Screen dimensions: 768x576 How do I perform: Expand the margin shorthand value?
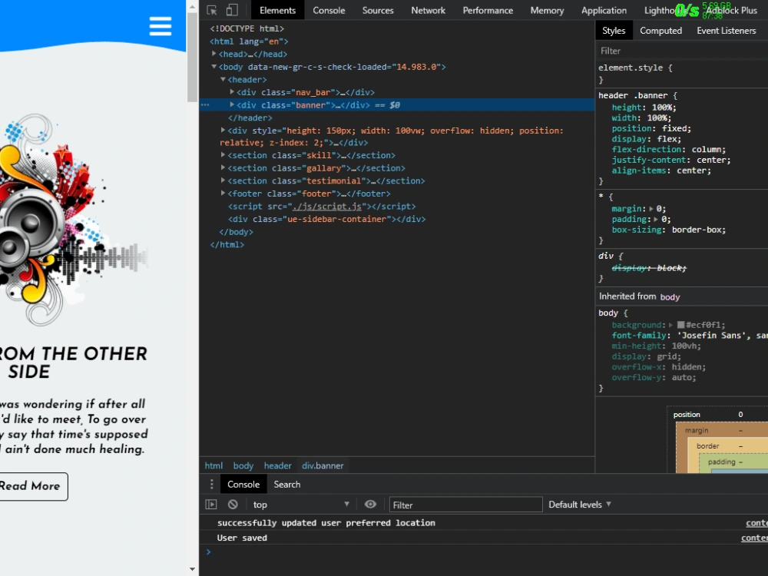coord(651,209)
